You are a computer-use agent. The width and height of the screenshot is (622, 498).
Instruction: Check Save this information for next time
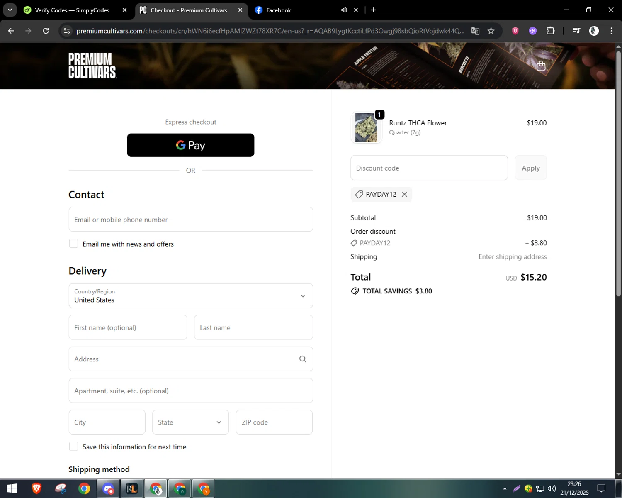(73, 447)
